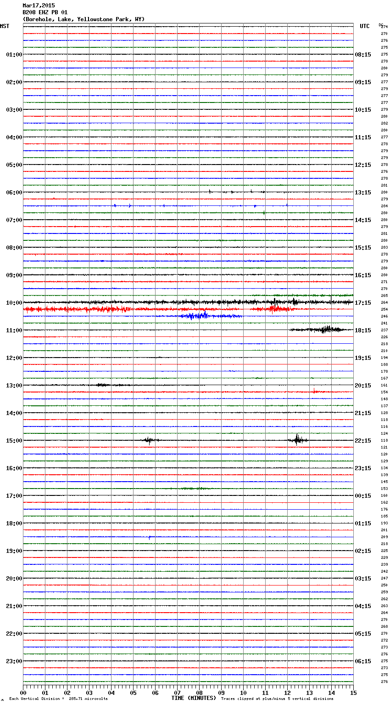Click minute 08 on the bottom axis
This screenshot has height=705, width=390.
point(200,692)
